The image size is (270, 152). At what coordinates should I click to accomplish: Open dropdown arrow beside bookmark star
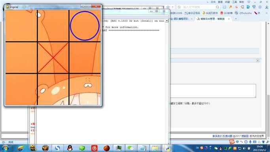[172, 7]
